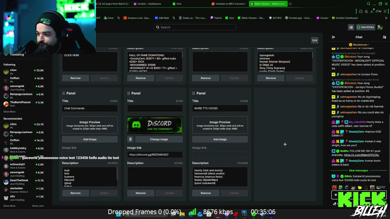Click the add new panel plus icon
390x219 pixels.
[285, 144]
